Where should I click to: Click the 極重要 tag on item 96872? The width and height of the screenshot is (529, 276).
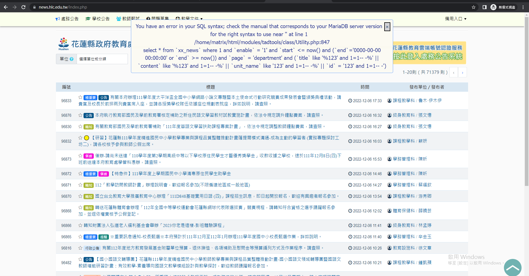tap(90, 174)
